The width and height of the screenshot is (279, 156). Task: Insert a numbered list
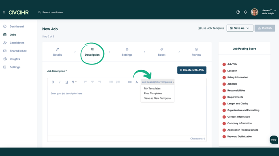[118, 82]
